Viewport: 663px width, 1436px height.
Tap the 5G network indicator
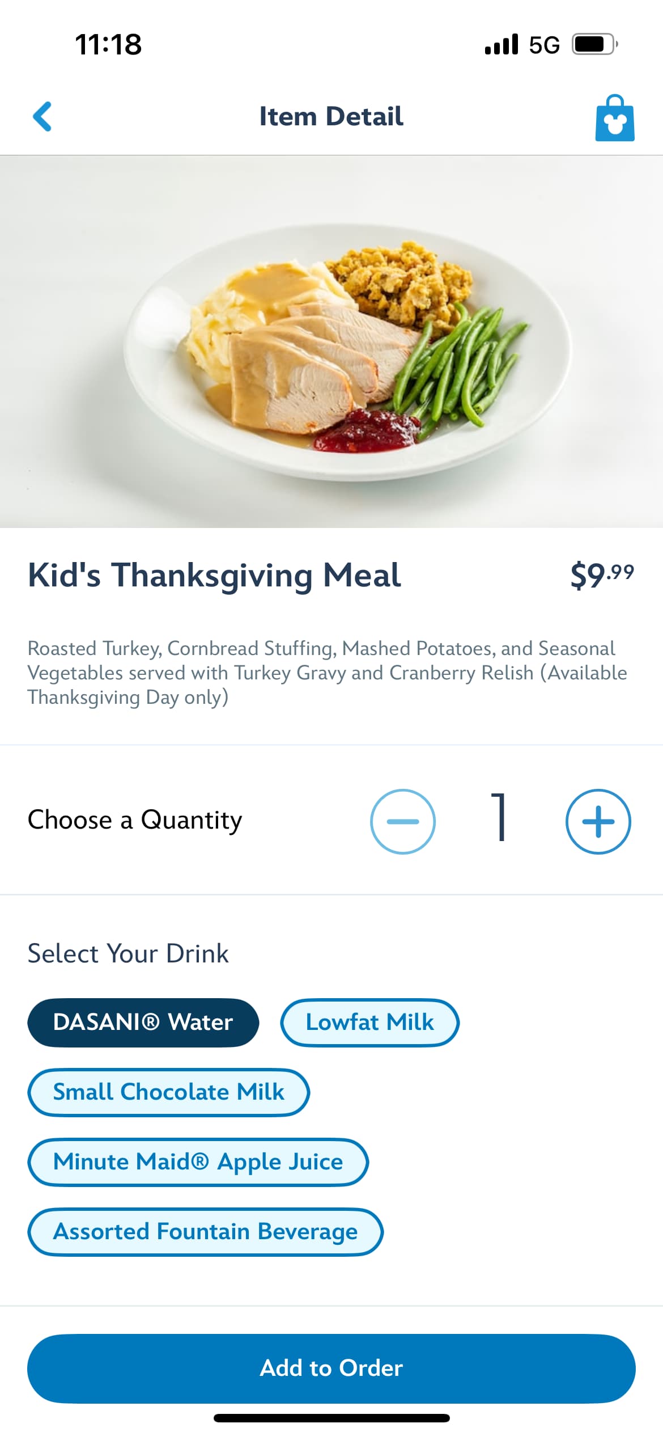click(x=544, y=45)
